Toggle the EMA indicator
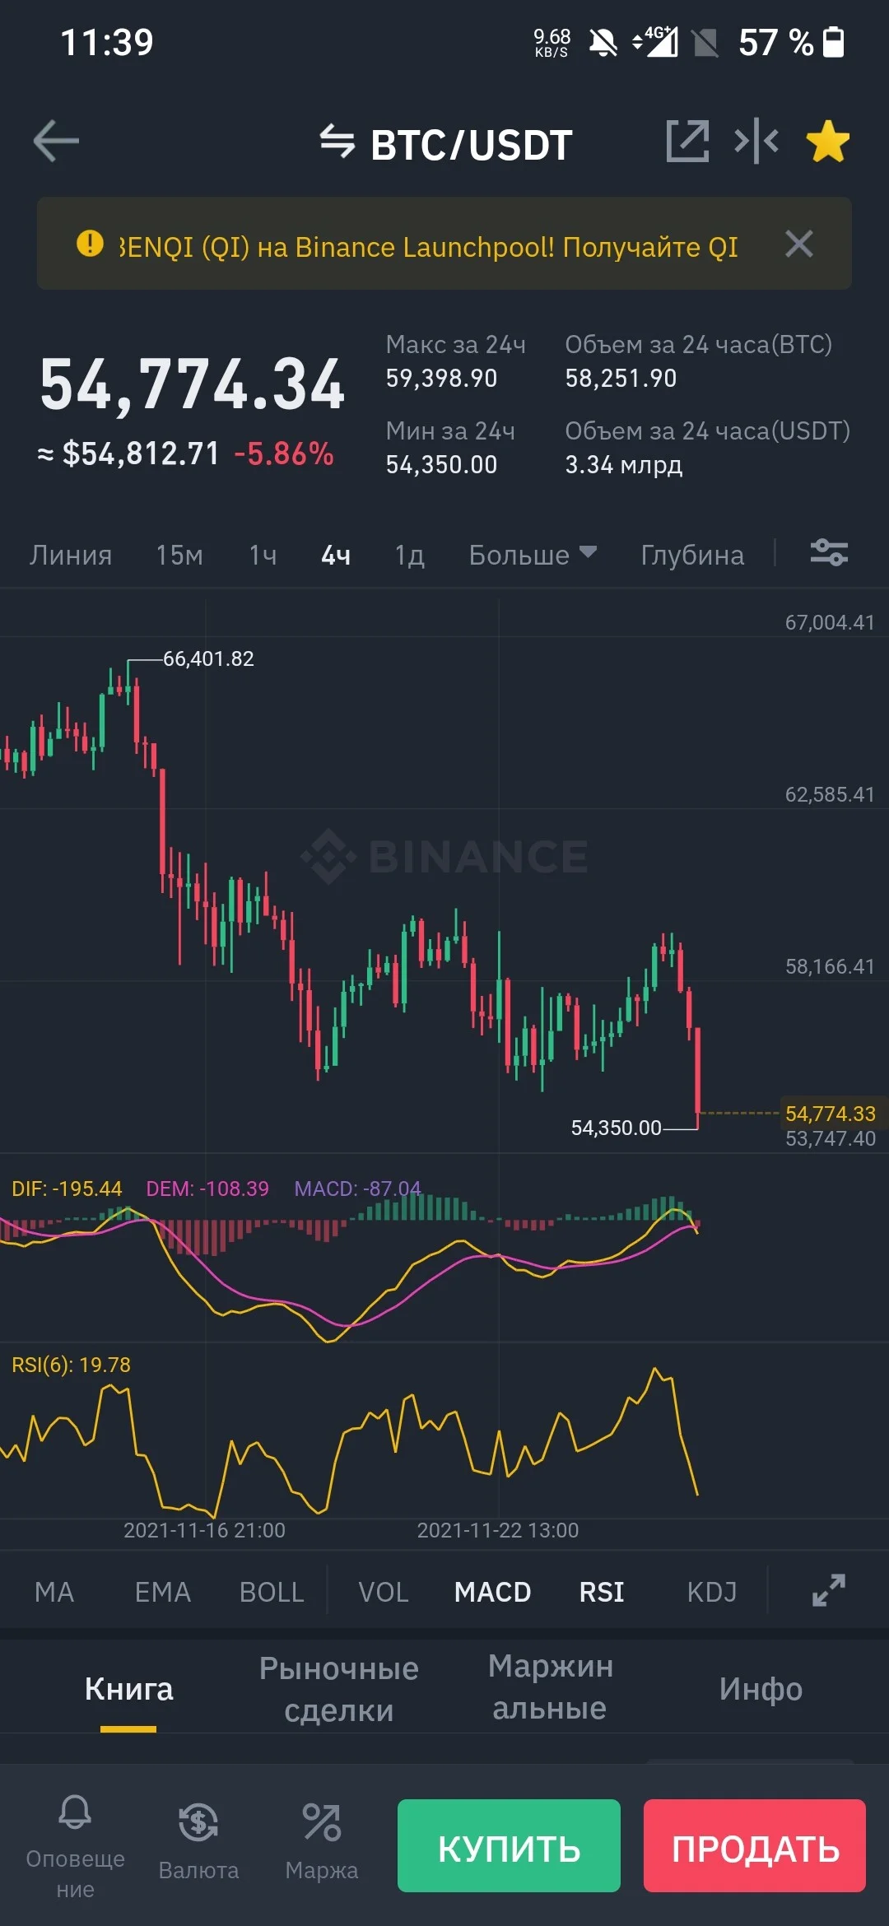The height and width of the screenshot is (1926, 889). pos(163,1592)
